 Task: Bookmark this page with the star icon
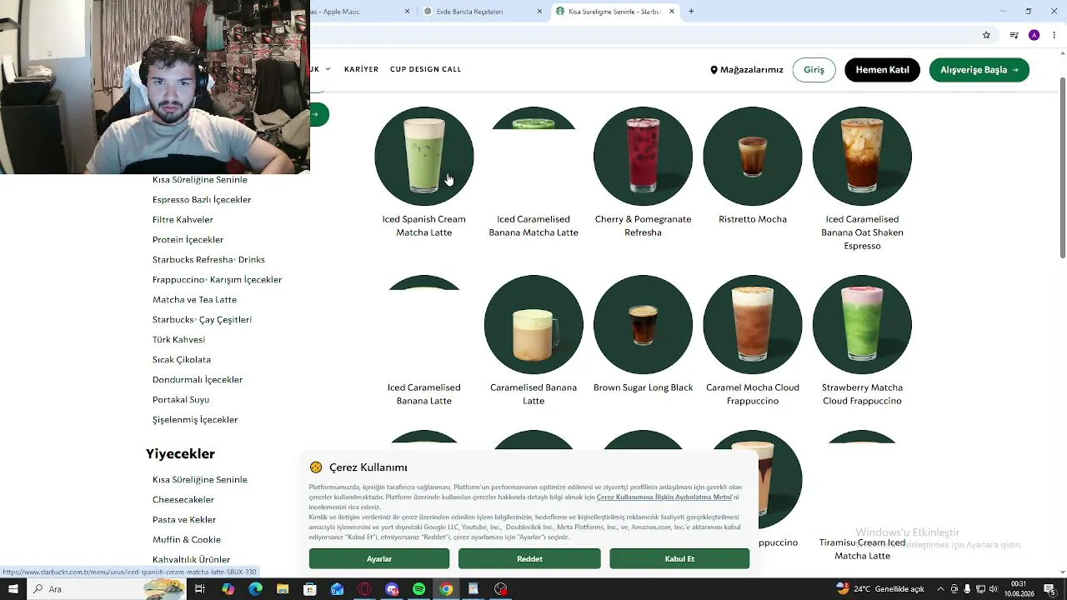[986, 35]
